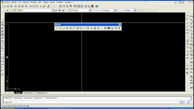Open the lineweight ForCapa dropdown
Screen dimensions: 194x109
(135, 10)
